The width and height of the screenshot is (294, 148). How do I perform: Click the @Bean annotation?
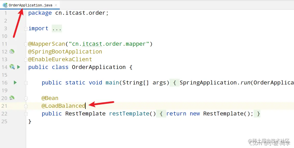coord(50,98)
